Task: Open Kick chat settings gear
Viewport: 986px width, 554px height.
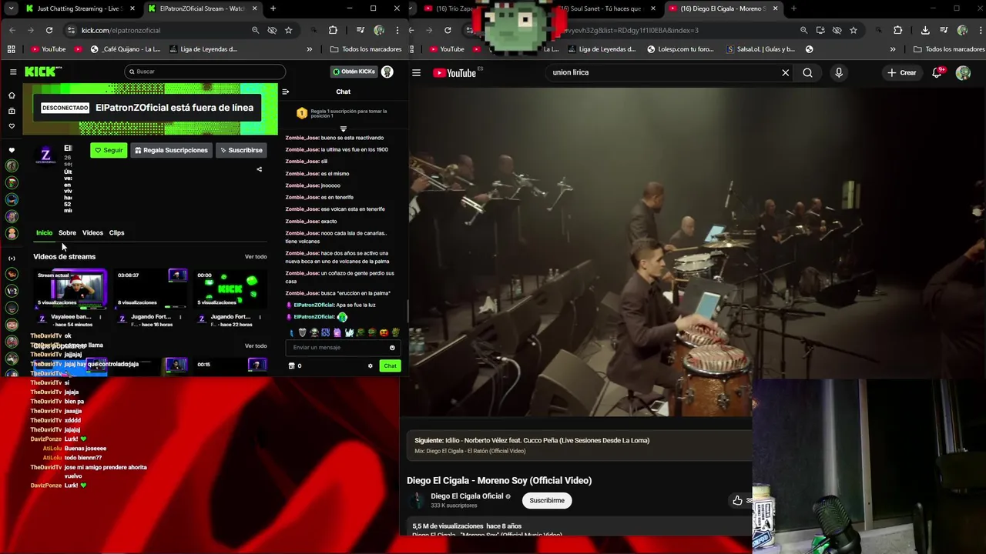Action: point(370,366)
